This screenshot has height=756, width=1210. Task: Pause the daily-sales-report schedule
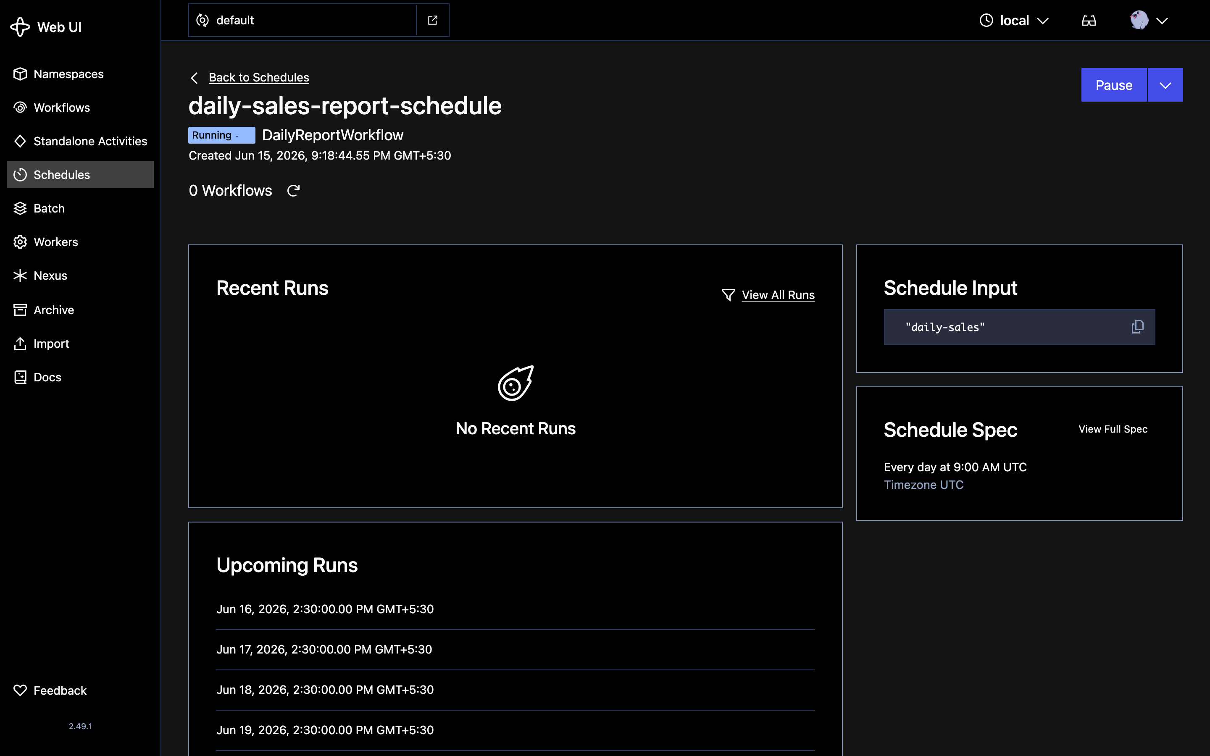click(x=1113, y=85)
